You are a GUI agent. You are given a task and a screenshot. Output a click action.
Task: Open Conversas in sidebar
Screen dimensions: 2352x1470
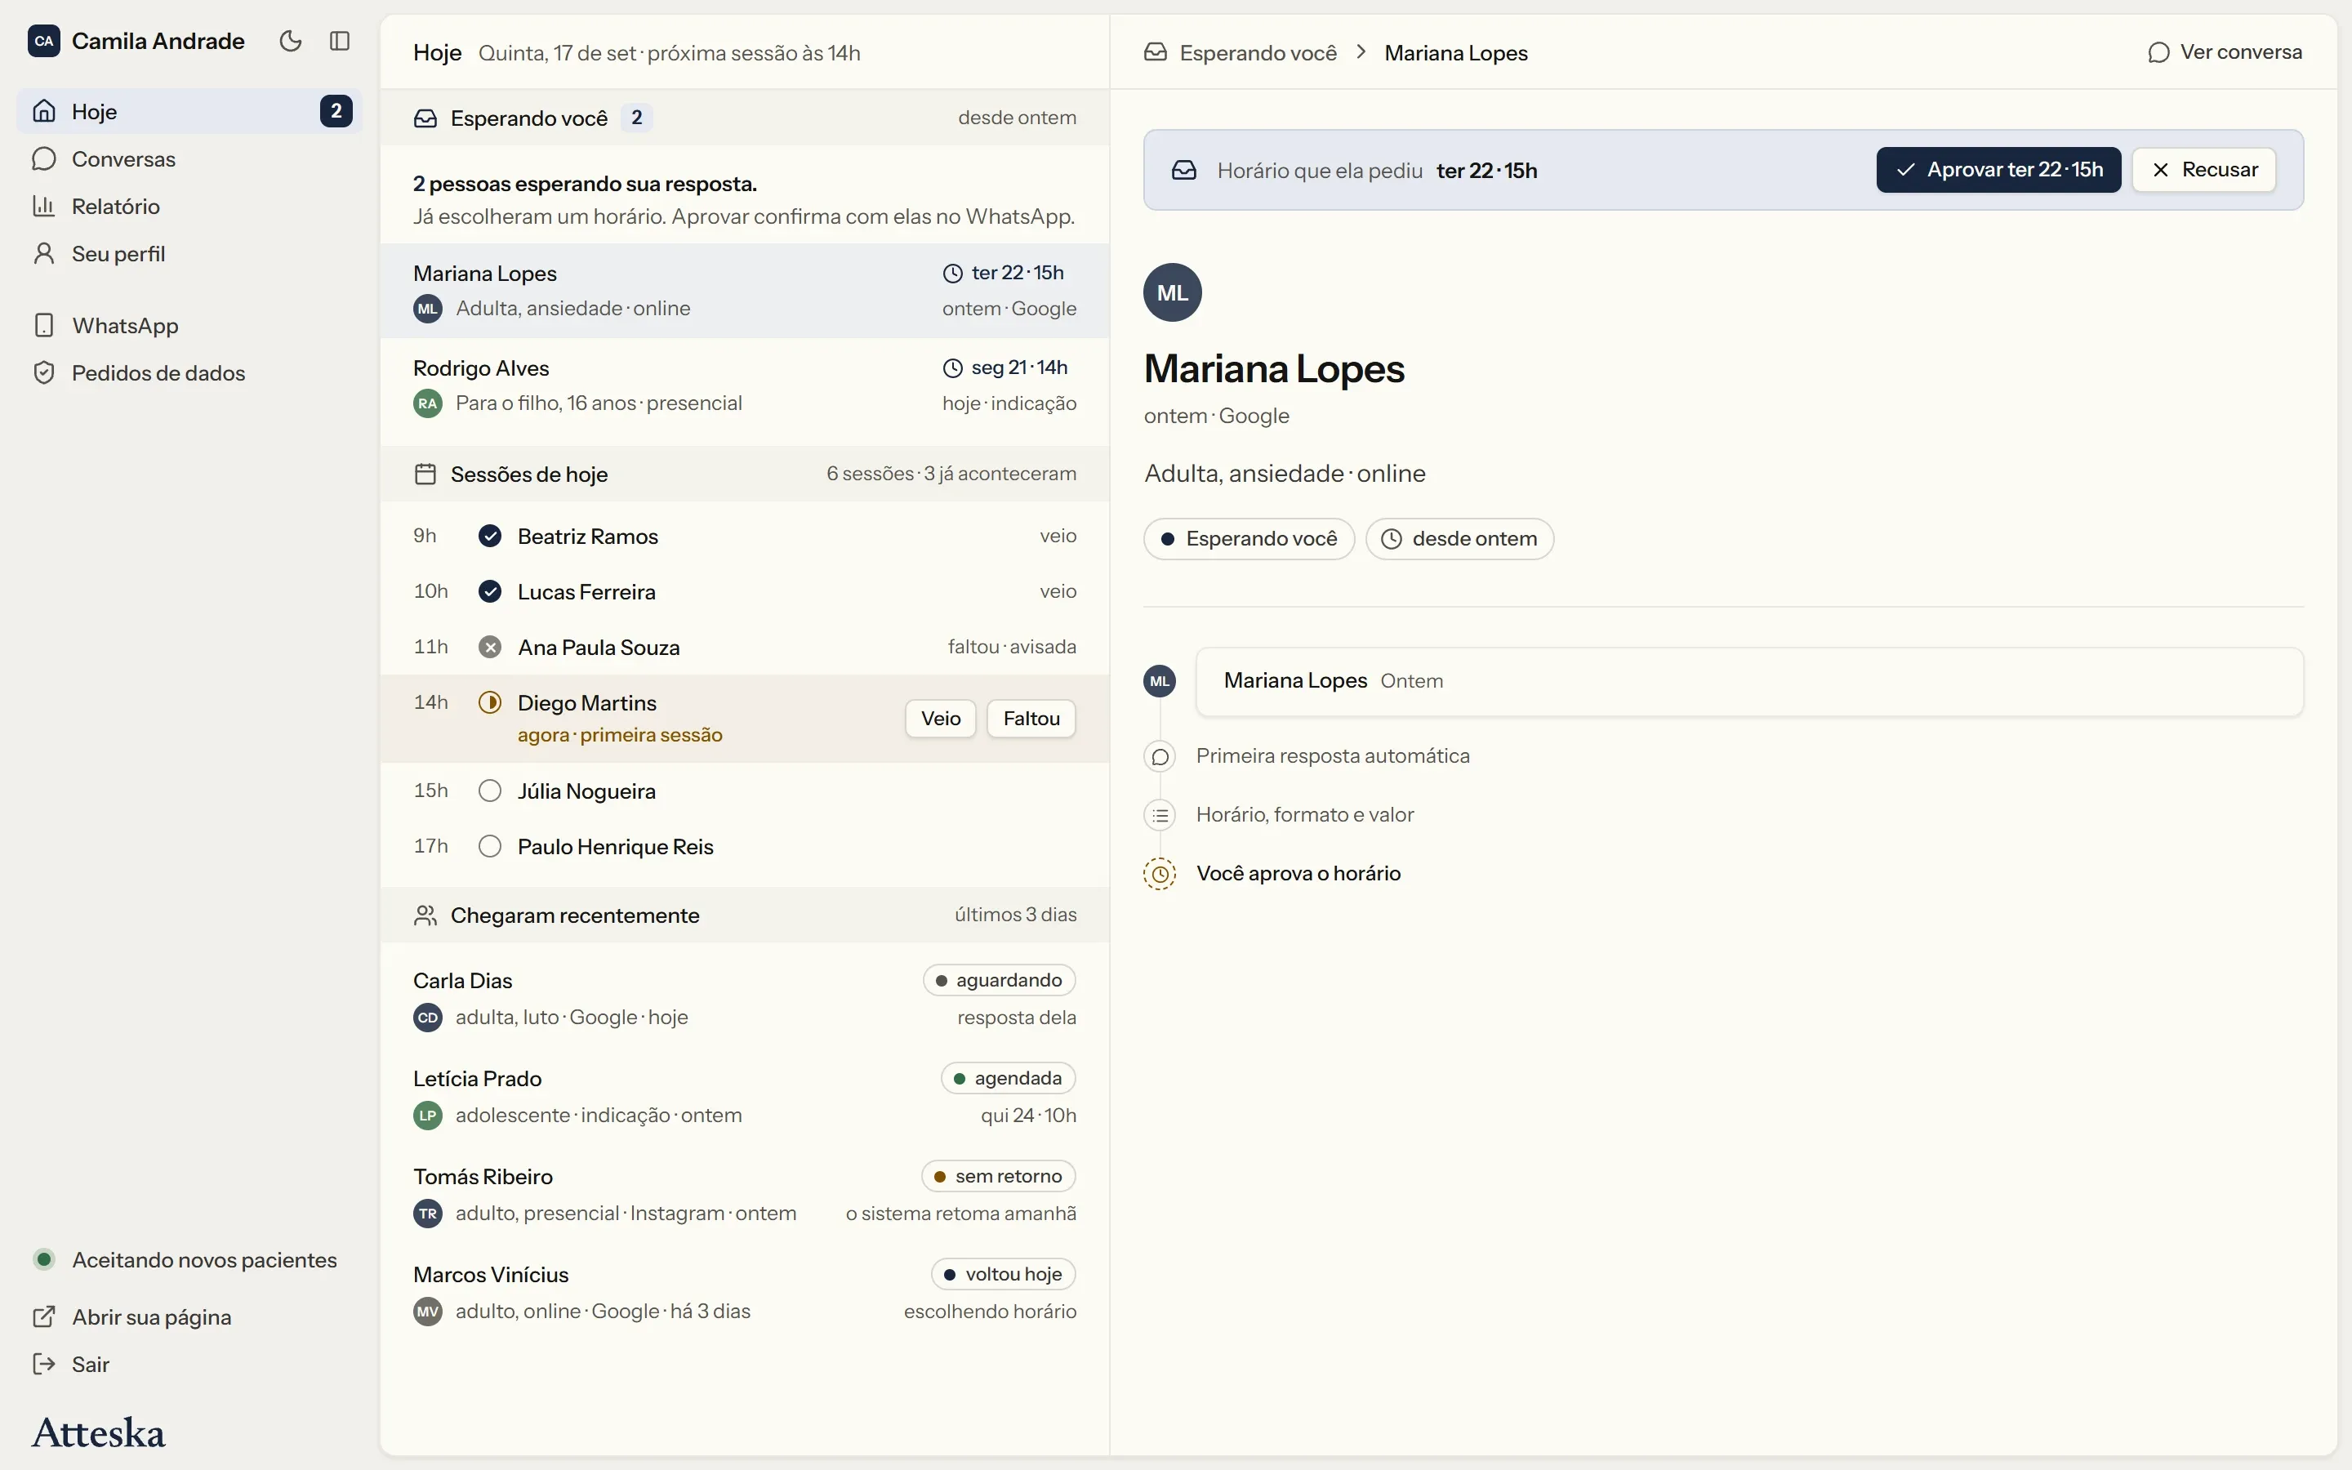[189, 158]
